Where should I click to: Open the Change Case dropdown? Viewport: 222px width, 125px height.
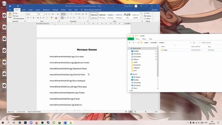click(53, 14)
